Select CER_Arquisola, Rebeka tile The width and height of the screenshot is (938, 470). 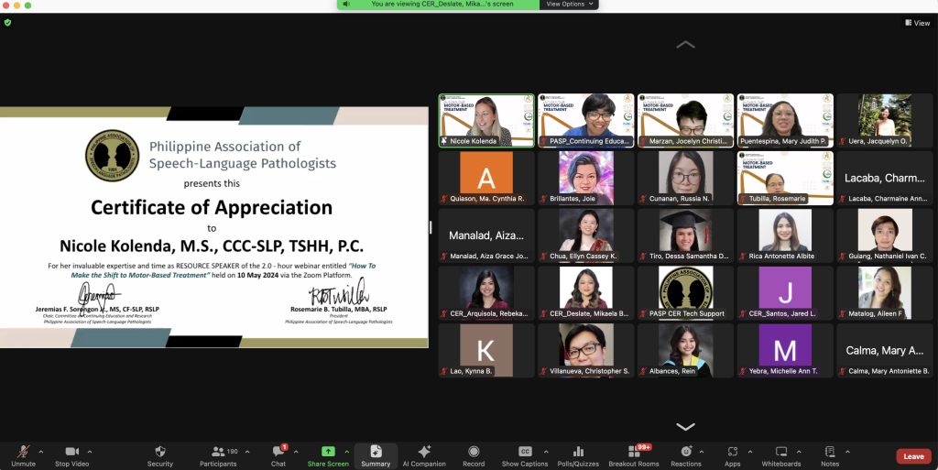pos(486,293)
